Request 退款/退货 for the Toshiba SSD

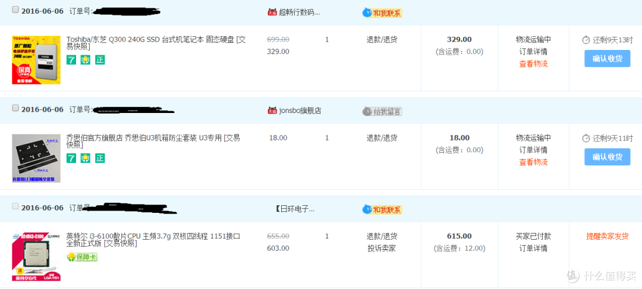click(x=382, y=40)
